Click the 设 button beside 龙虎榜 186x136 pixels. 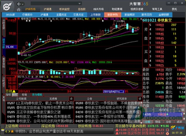(x=71, y=99)
